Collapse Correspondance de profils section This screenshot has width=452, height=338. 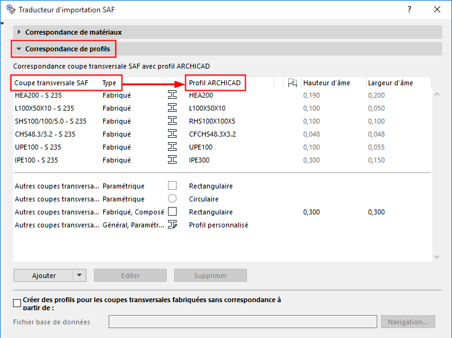click(x=19, y=49)
